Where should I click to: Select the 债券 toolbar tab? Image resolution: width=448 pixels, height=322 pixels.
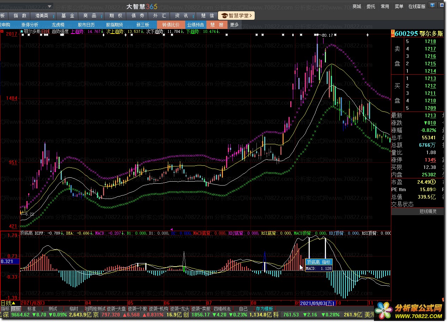[x=138, y=16]
